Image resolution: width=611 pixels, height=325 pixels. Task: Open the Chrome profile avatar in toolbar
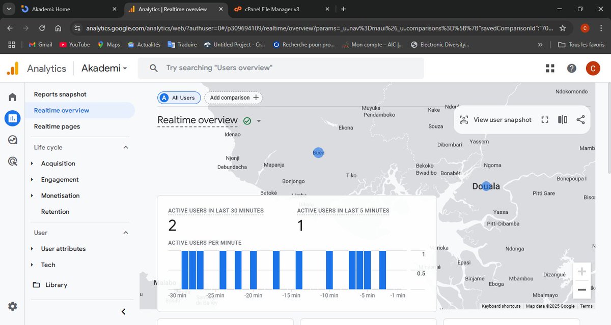coord(585,28)
